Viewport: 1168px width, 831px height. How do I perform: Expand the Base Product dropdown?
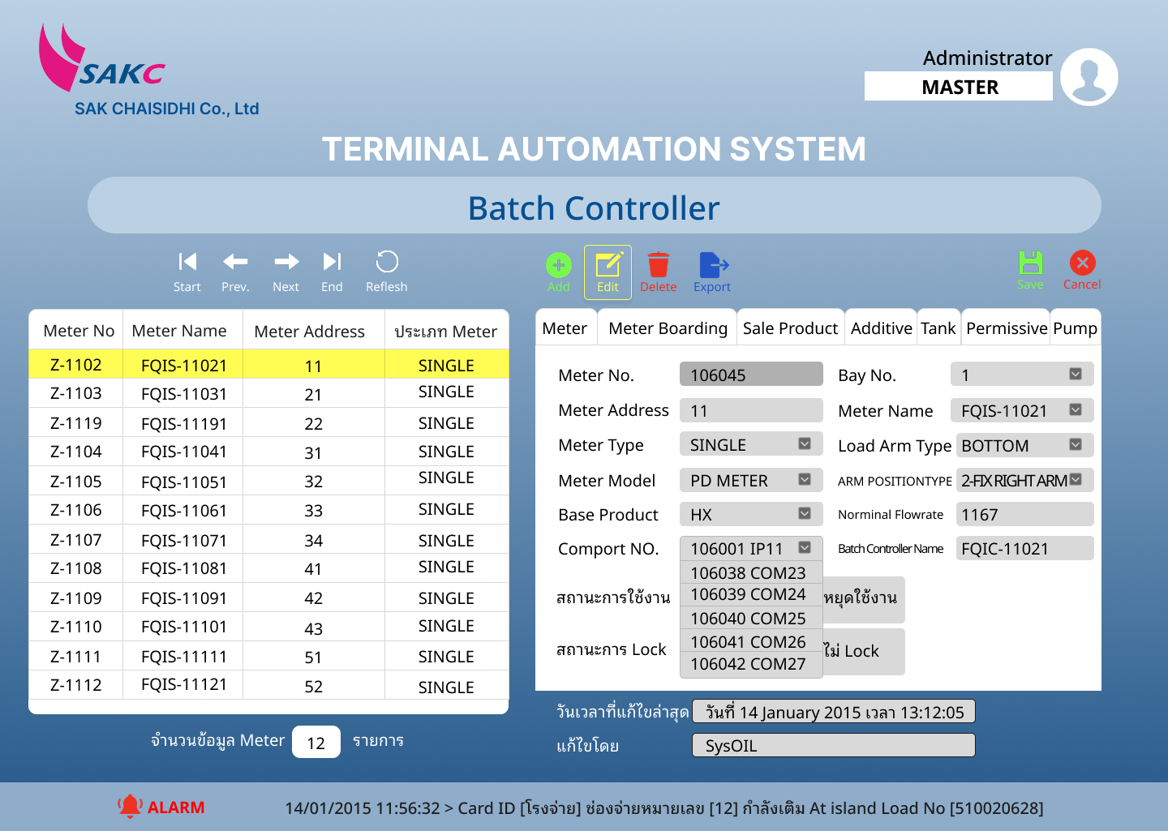[805, 513]
